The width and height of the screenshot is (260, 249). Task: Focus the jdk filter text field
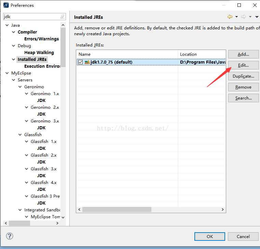tap(34, 17)
